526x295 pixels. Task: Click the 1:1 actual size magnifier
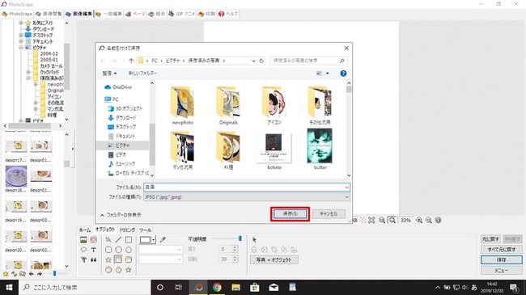[382, 221]
